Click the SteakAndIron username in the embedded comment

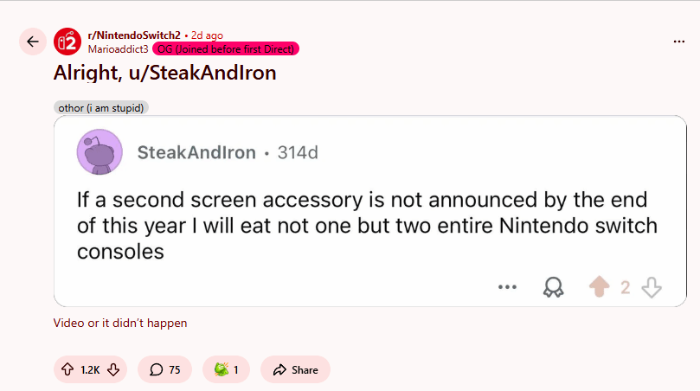click(196, 153)
